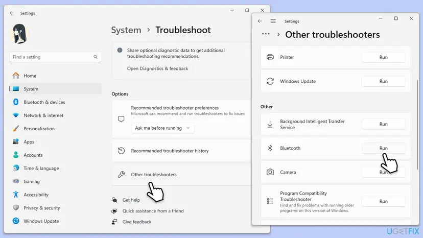423x238 pixels.
Task: Click the diagnostic data info icon
Action: click(x=120, y=50)
